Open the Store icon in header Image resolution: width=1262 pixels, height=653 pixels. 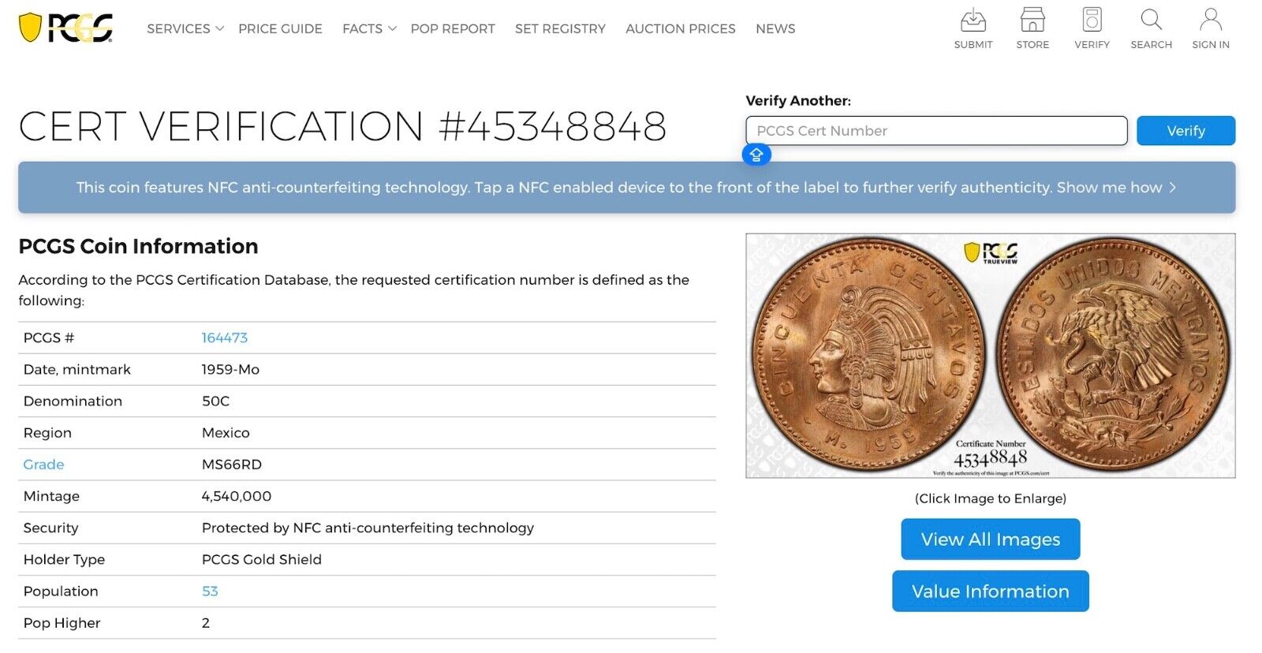1032,29
